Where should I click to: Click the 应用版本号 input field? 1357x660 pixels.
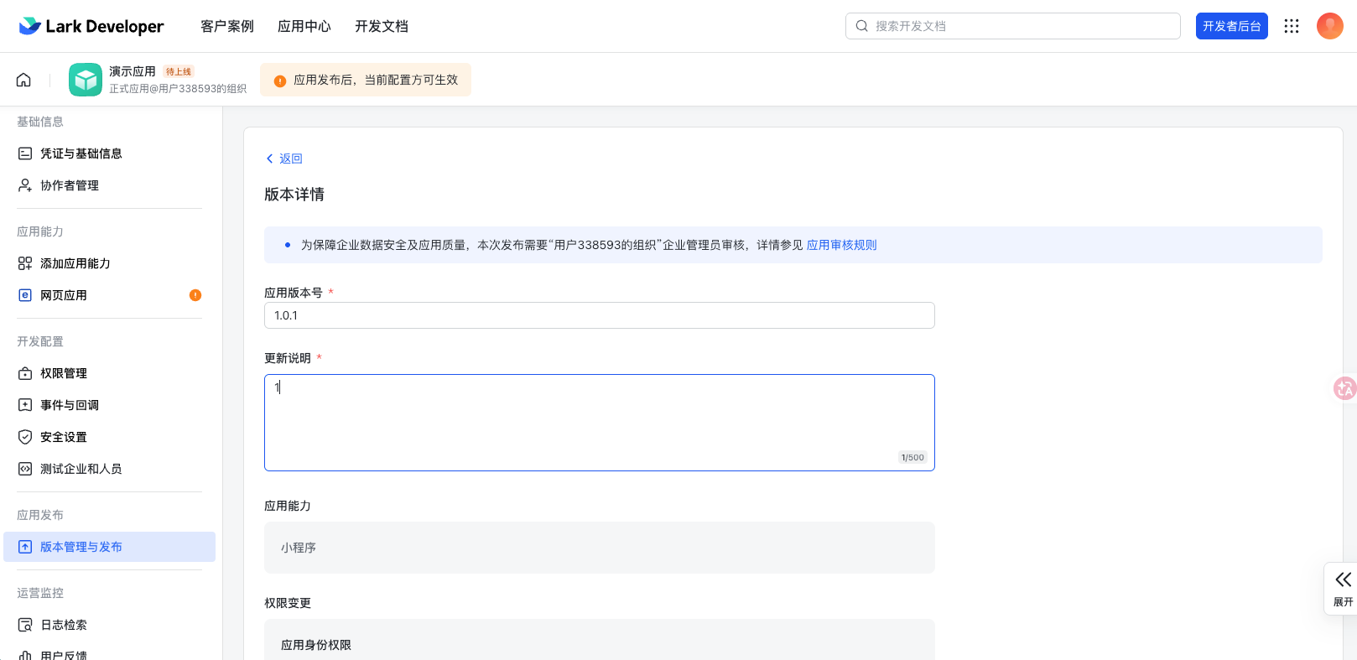pos(599,315)
